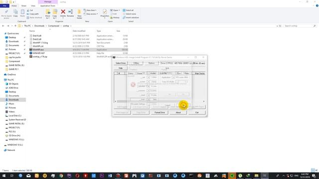Click Paste shortcut in the ribbon

[34, 18]
